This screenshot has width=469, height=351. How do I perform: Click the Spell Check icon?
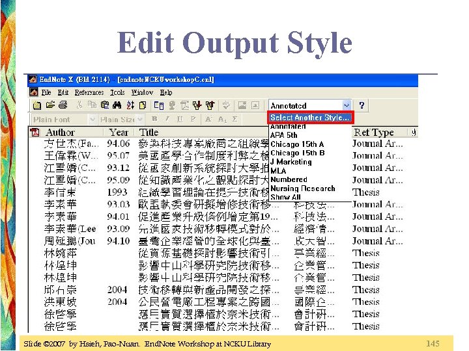(226, 105)
